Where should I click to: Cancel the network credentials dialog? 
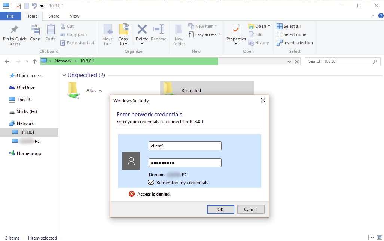point(250,210)
